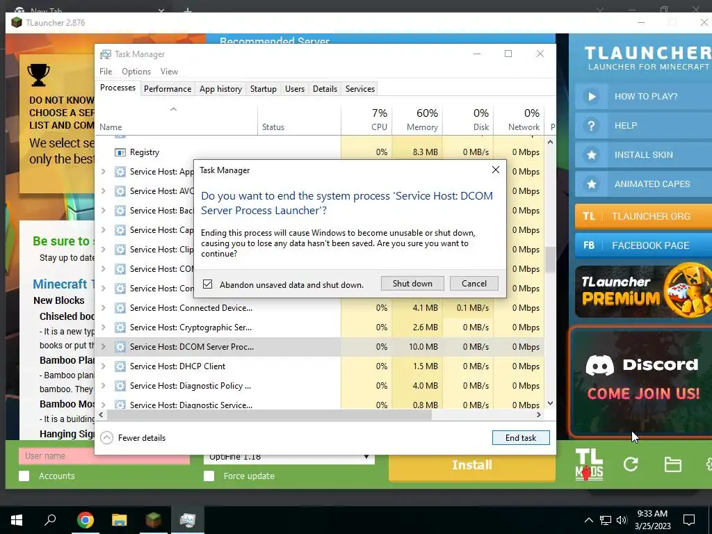Click the End task button

tap(521, 438)
